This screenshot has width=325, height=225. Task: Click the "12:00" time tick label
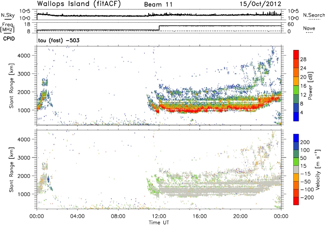159,216
